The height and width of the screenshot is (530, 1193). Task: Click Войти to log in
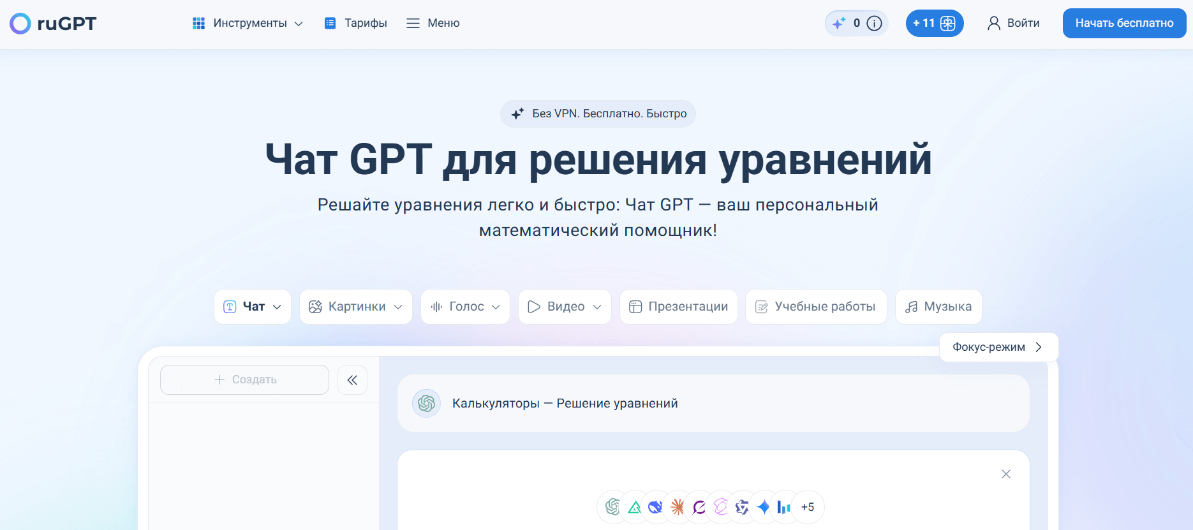1014,24
